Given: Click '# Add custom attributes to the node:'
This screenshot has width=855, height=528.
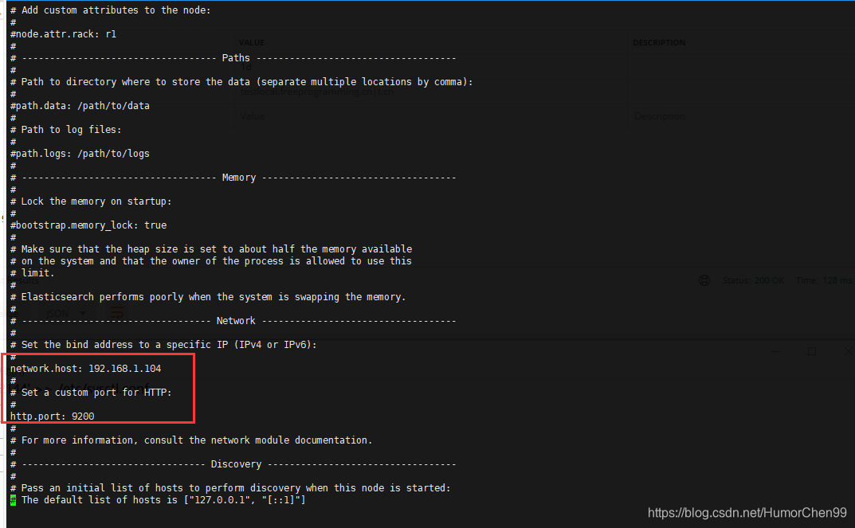Looking at the screenshot, I should point(111,10).
